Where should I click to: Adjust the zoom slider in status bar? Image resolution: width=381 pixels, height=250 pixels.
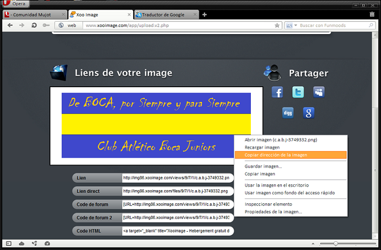click(x=336, y=243)
